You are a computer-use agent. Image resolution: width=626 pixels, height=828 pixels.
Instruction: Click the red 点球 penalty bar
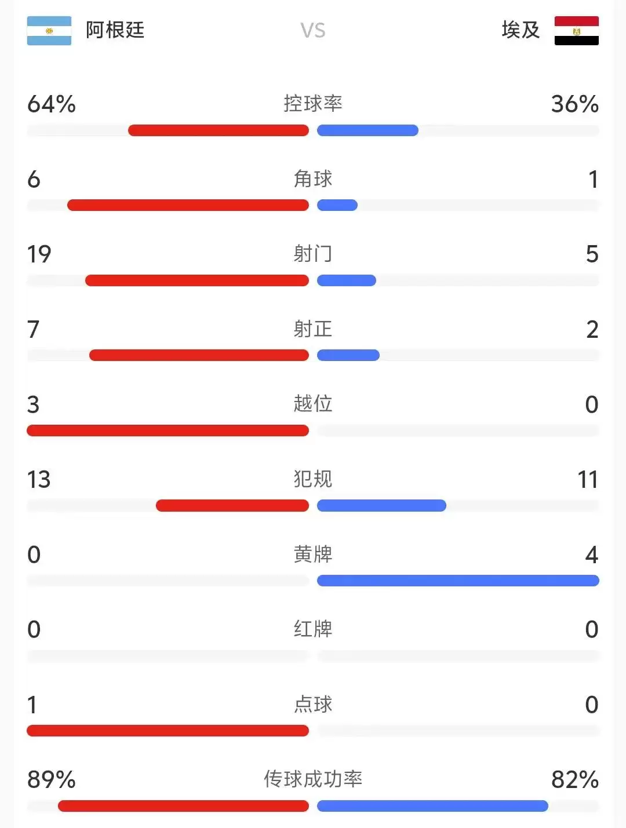pyautogui.click(x=168, y=731)
